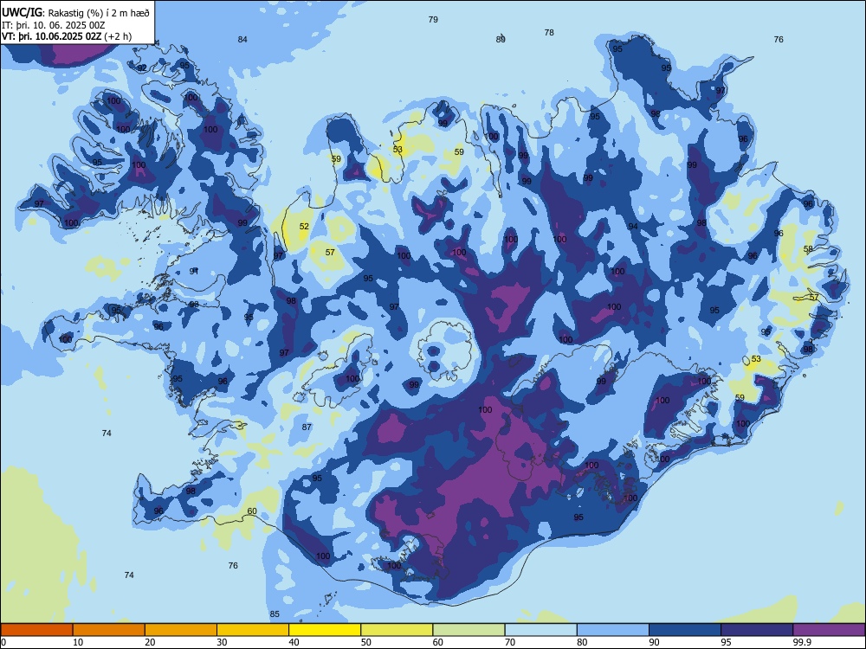
Task: Select the medium blue 90–95 legend swatch
Action: click(685, 630)
